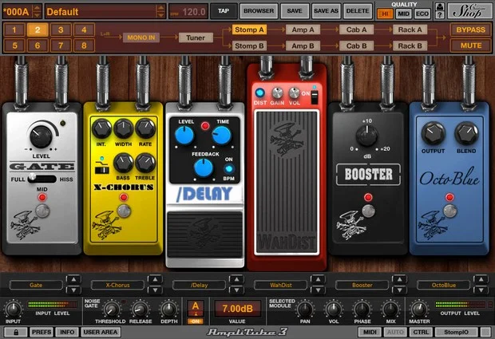Click up arrow next to Gate slot
This screenshot has height=339, width=495.
coord(73,279)
